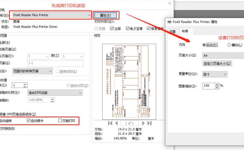Image resolution: width=244 pixels, height=150 pixels.
Task: Go to first page in preview
Action: (x=110, y=123)
